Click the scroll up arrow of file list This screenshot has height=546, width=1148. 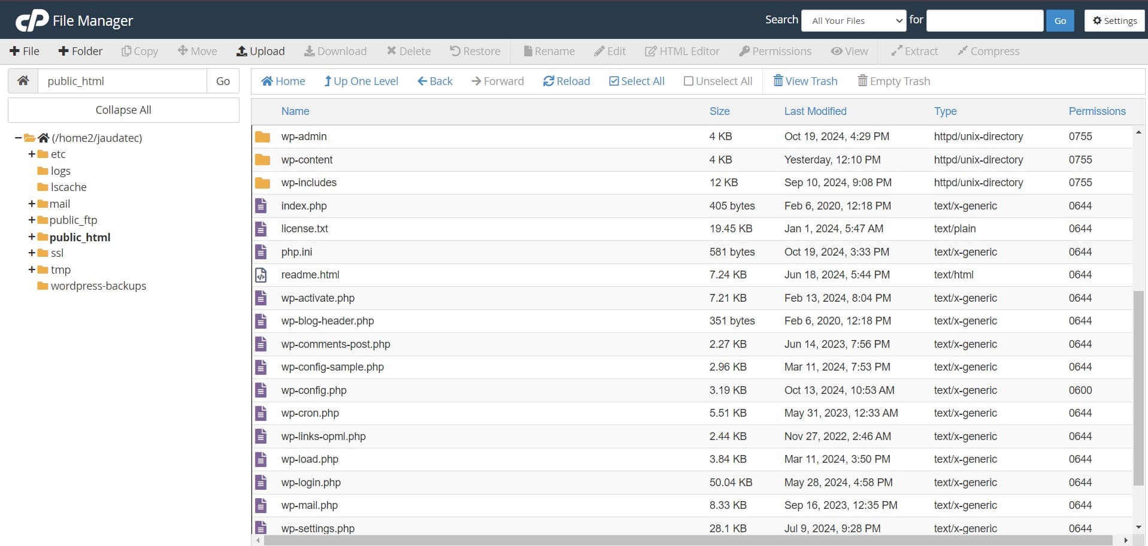(1138, 132)
